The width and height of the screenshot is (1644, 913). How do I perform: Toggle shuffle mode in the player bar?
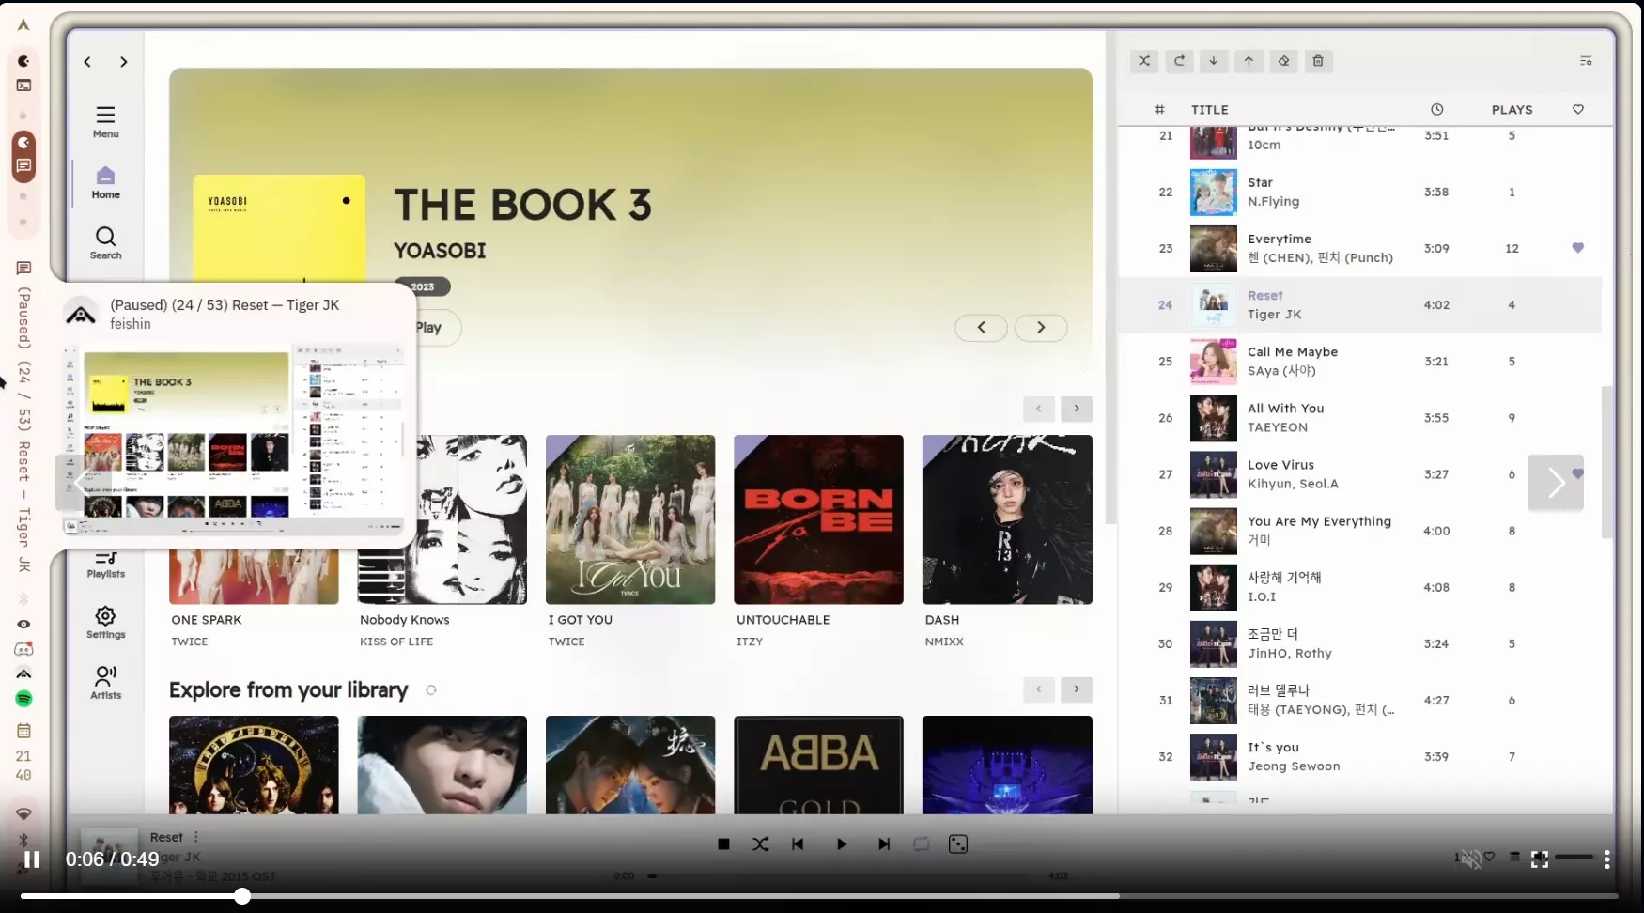coord(761,844)
